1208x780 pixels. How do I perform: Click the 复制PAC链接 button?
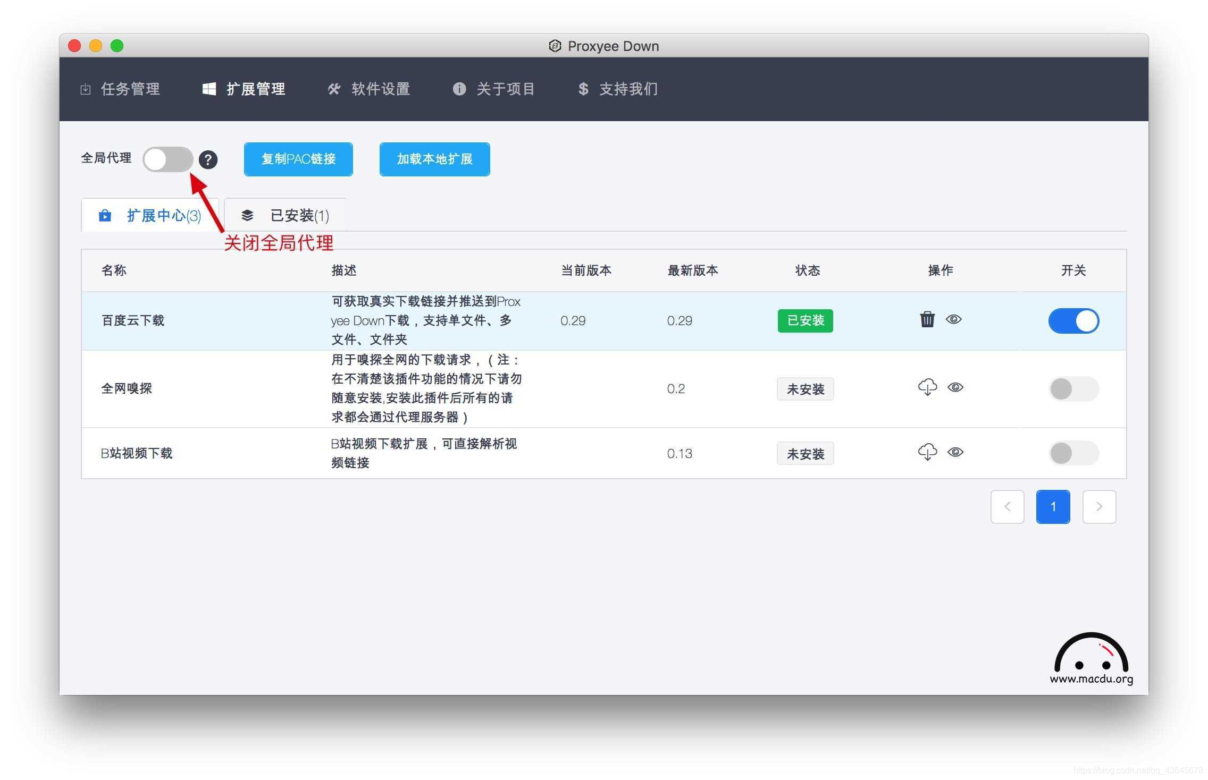[298, 159]
